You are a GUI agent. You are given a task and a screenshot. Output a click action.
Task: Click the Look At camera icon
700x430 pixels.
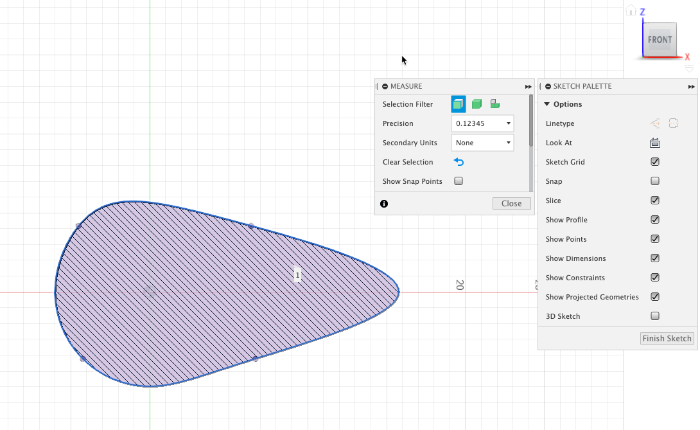tap(655, 142)
